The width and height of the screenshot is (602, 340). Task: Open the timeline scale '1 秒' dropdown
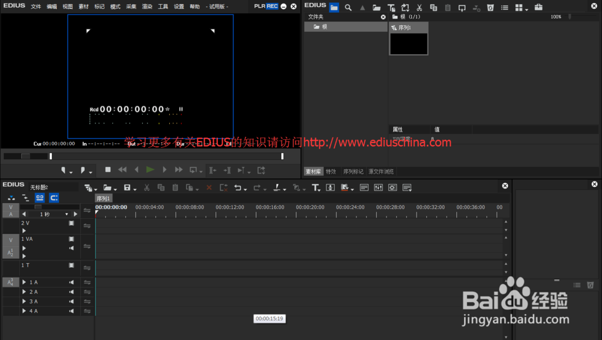click(66, 214)
